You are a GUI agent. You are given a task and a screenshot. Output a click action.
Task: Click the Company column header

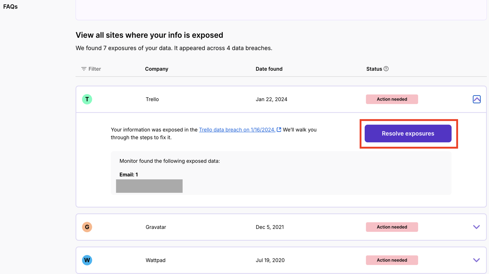coord(157,69)
